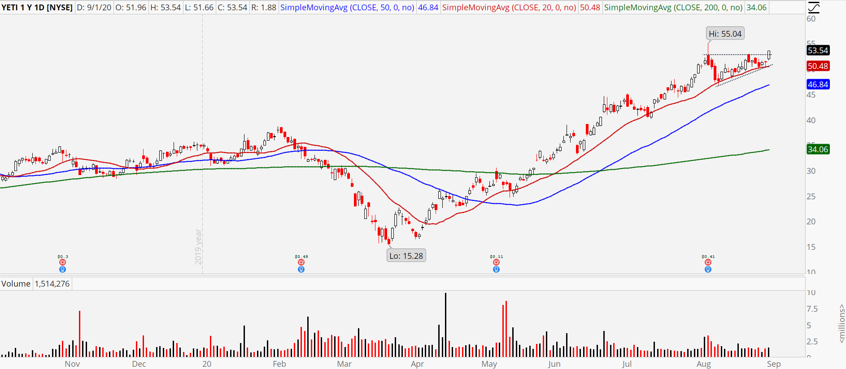Viewport: 846px width, 369px height.
Task: Click the "Aug" time axis label
Action: tap(704, 364)
